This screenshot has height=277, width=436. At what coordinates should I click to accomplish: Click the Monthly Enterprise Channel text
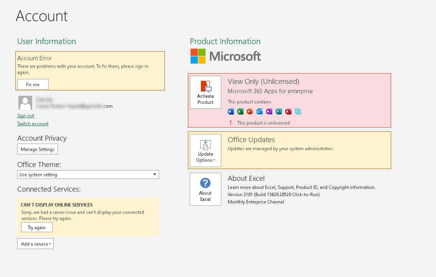[x=256, y=202]
